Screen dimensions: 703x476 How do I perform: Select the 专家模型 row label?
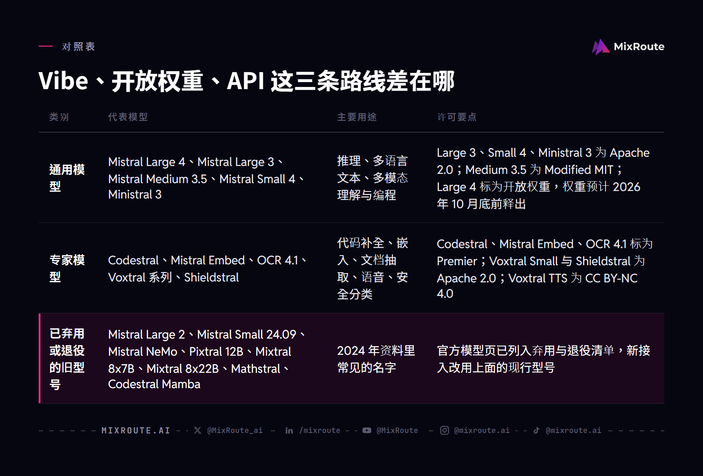tap(67, 268)
